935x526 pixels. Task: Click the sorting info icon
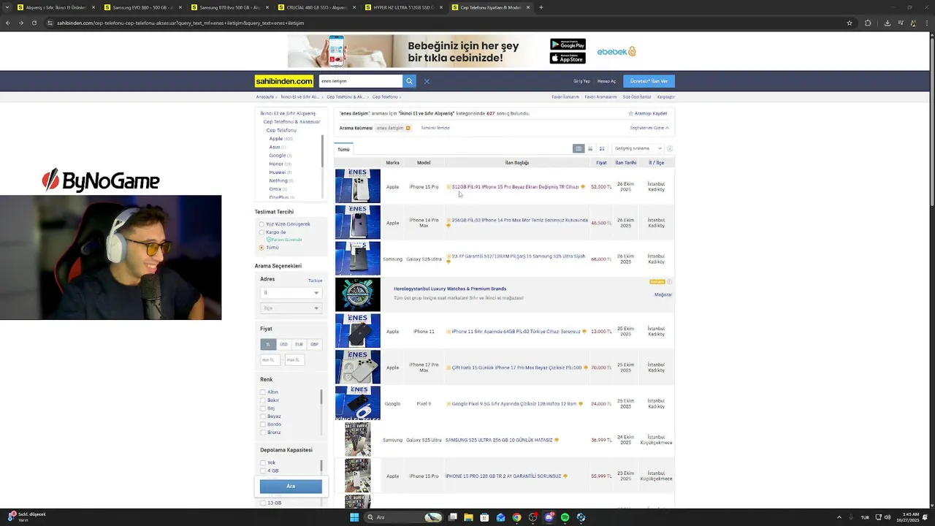pyautogui.click(x=670, y=148)
